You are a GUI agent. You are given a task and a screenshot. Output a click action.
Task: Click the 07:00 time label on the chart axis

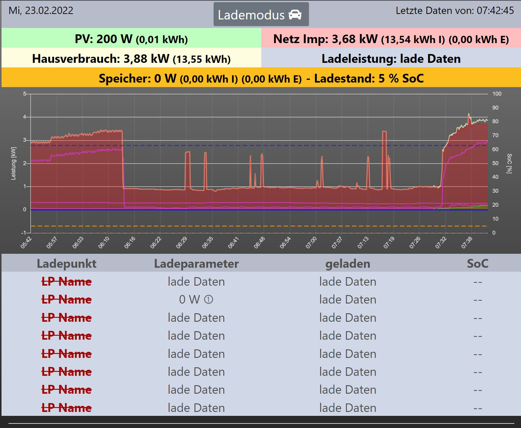(x=311, y=243)
